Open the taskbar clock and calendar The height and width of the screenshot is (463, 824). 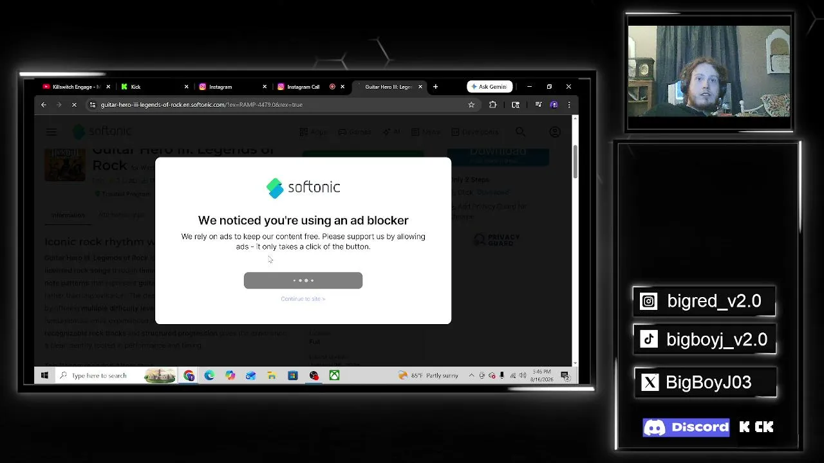[x=542, y=376]
